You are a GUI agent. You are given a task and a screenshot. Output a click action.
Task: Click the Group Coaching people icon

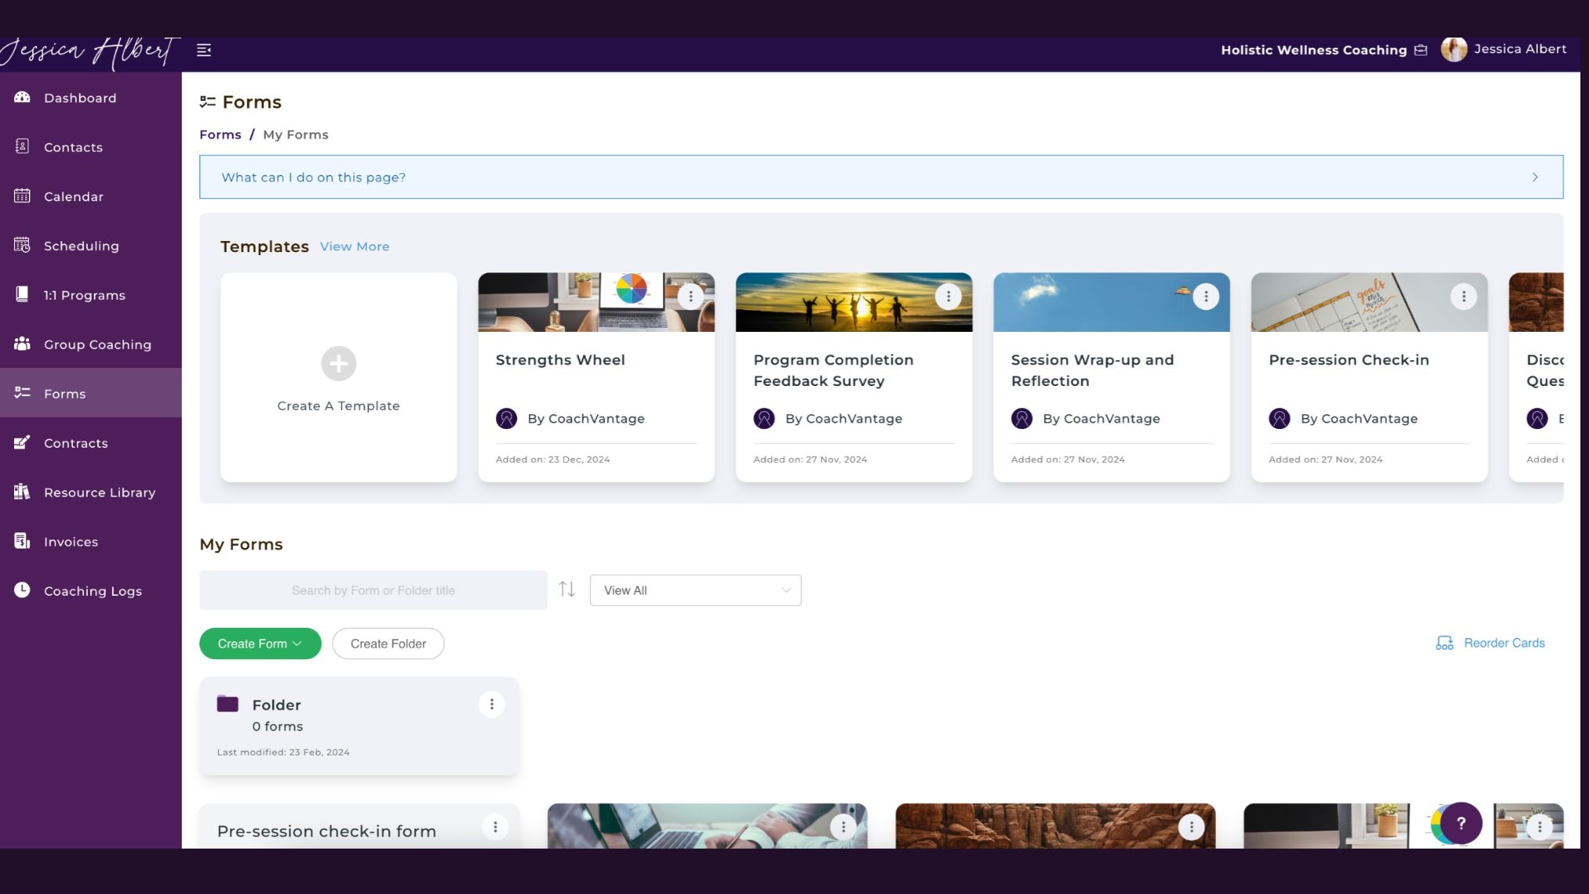22,344
